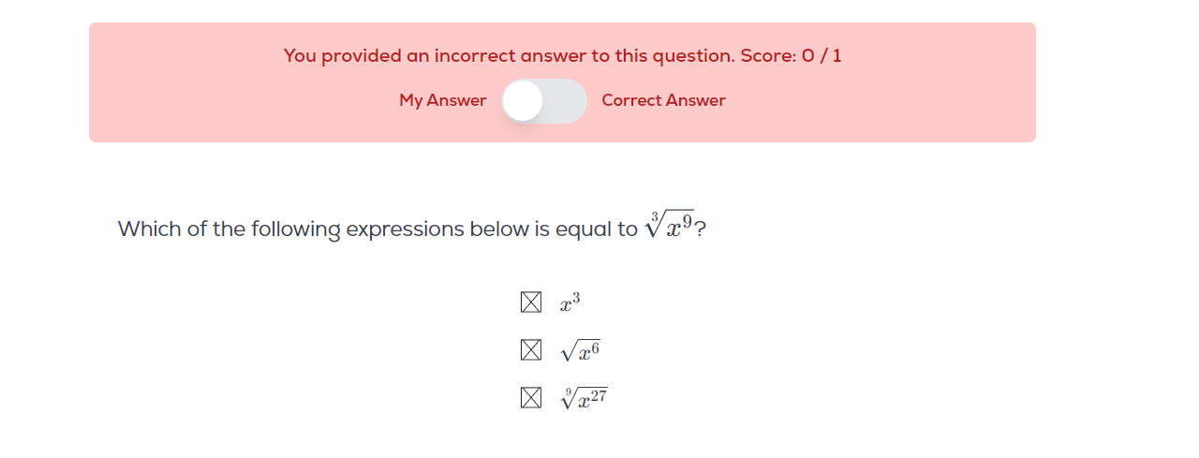The width and height of the screenshot is (1199, 458).
Task: Select the x³ expression text
Action: point(570,303)
